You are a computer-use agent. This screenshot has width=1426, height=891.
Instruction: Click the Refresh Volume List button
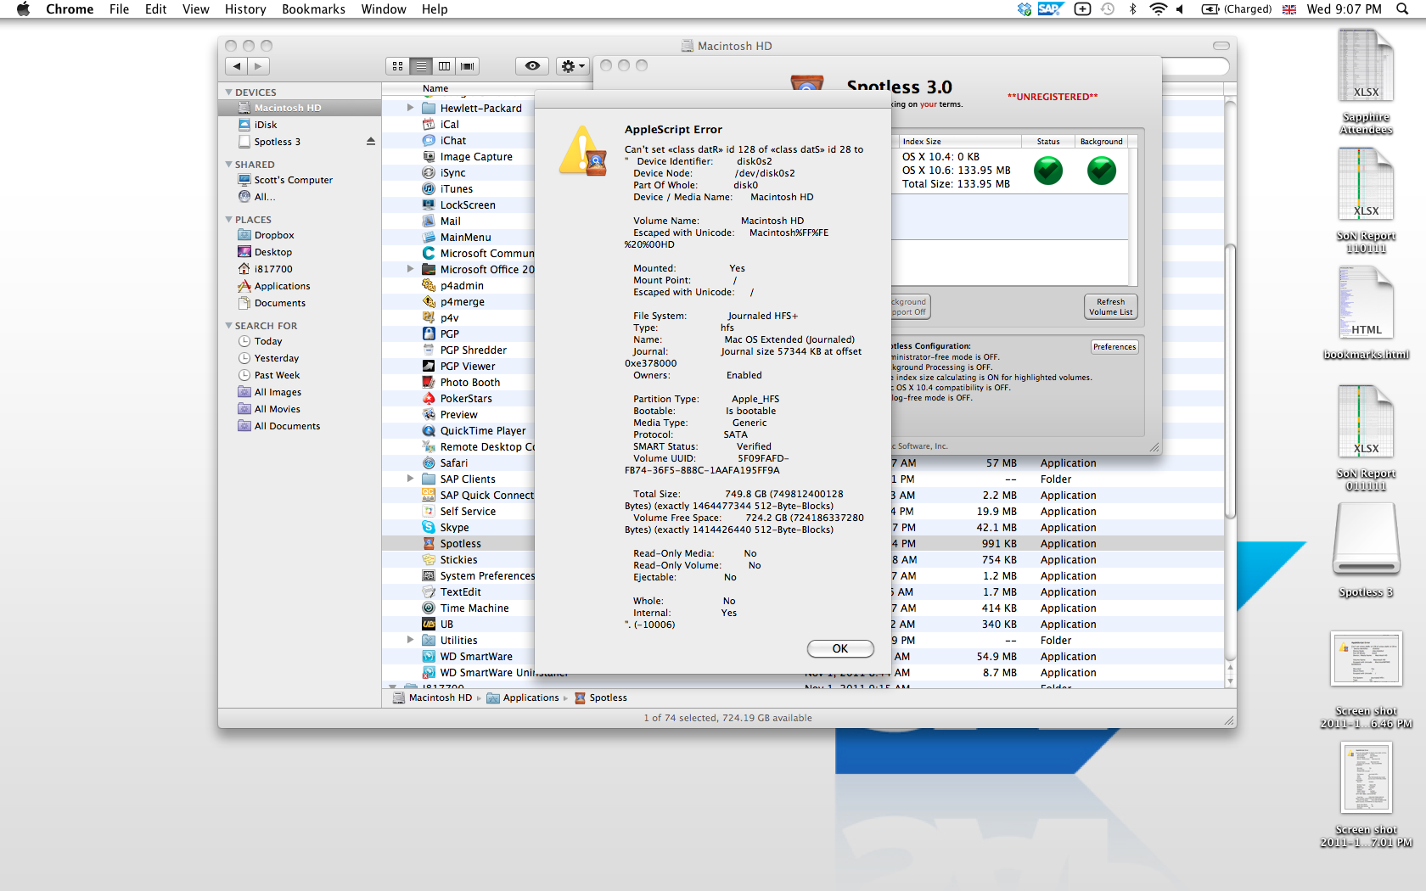tap(1110, 306)
